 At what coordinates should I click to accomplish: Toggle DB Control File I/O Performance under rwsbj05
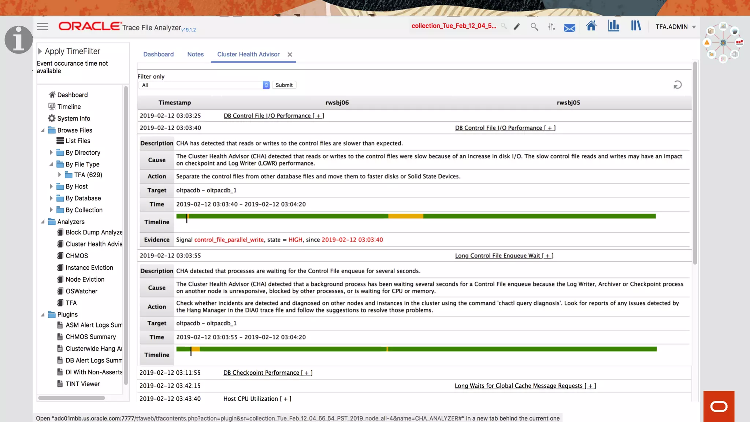coord(505,128)
